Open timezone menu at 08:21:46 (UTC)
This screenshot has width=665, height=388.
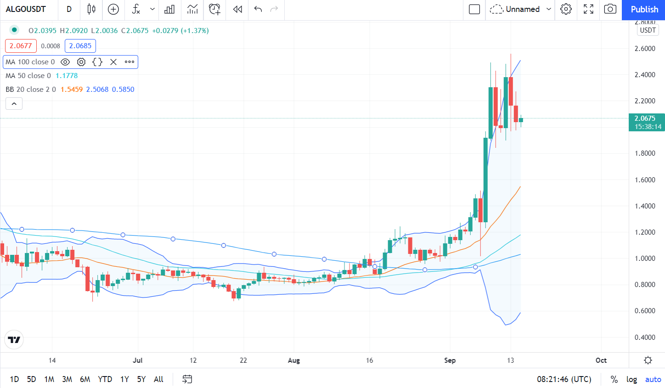click(564, 379)
